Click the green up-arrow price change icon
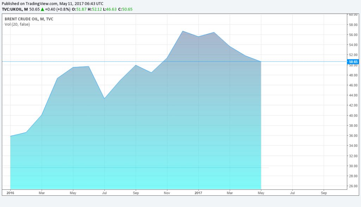This screenshot has width=361, height=207. 42,10
